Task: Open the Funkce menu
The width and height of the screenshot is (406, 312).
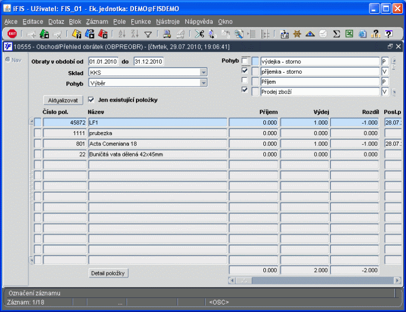Action: click(141, 22)
